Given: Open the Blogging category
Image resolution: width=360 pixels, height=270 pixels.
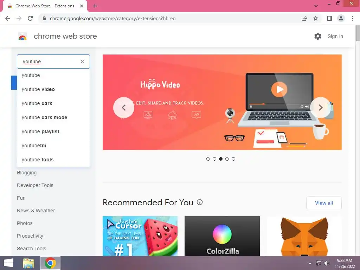Looking at the screenshot, I should 27,173.
